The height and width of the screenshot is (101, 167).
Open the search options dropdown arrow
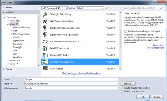[164, 8]
